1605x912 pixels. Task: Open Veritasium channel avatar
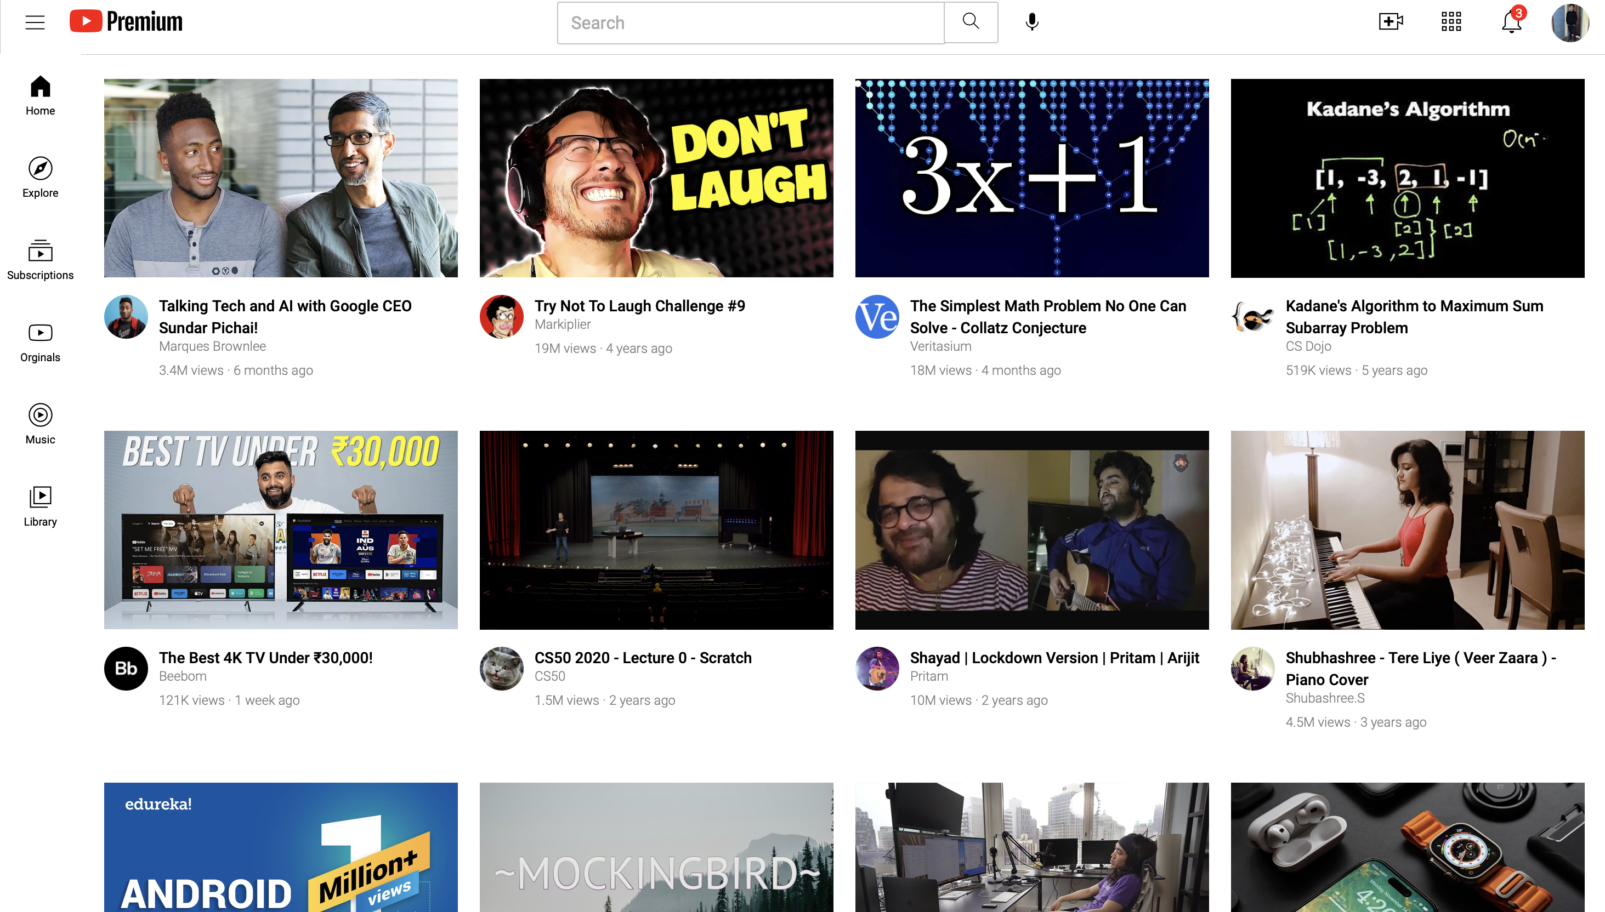coord(877,317)
